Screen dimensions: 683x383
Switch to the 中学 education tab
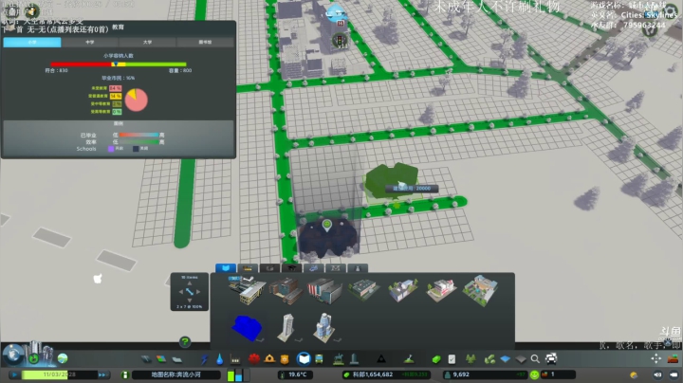[90, 43]
